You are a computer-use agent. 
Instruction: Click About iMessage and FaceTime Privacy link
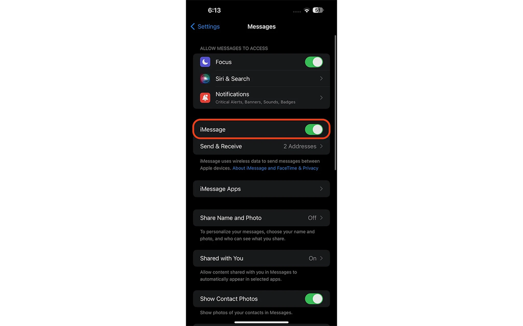pyautogui.click(x=275, y=168)
